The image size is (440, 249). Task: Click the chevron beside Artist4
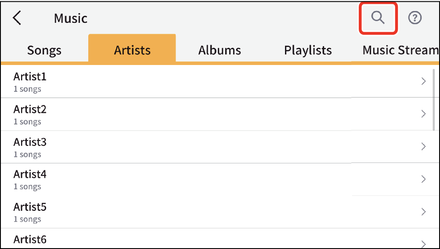tap(424, 179)
